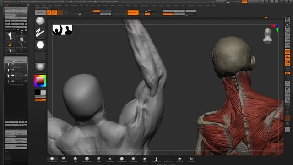Open the Transform menu
Screen dimensions: 293x165
tap(190, 5)
